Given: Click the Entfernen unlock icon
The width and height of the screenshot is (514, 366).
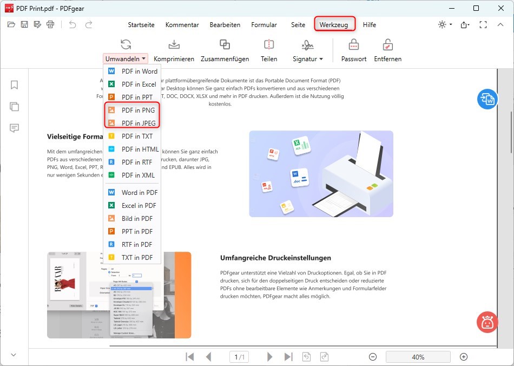Looking at the screenshot, I should [x=387, y=45].
